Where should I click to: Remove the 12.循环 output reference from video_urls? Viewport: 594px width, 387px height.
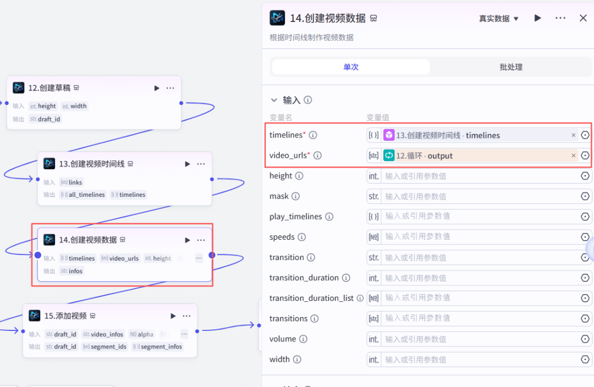point(574,156)
